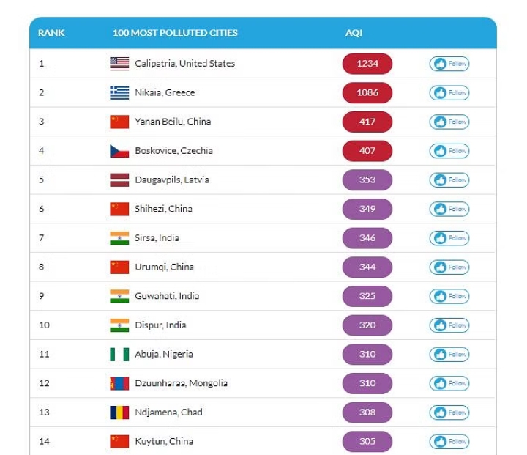Image resolution: width=527 pixels, height=455 pixels.
Task: Click the India flag beside Sirsa
Action: pyautogui.click(x=119, y=238)
